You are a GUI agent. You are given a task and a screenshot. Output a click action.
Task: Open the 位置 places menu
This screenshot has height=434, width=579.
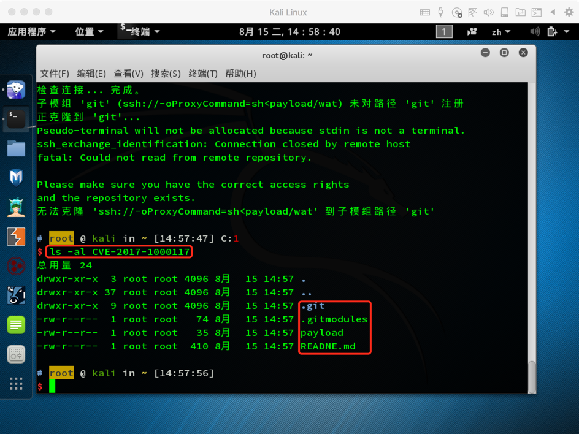point(89,32)
